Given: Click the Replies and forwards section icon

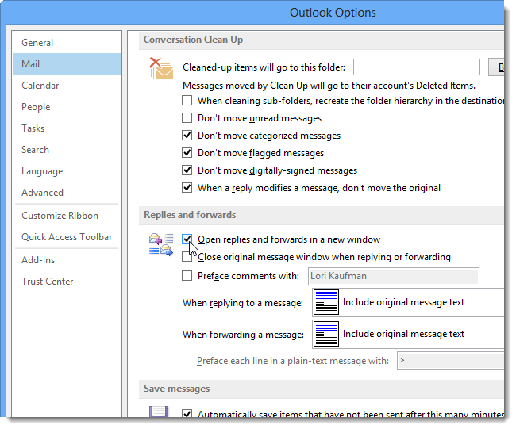Looking at the screenshot, I should (x=161, y=244).
